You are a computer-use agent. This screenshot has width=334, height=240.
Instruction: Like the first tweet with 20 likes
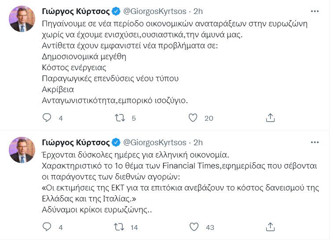pos(193,118)
